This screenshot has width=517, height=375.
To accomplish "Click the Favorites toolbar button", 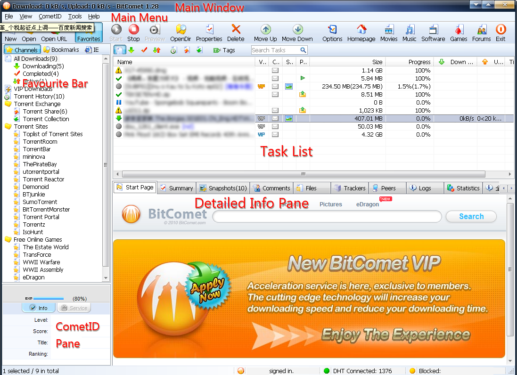I will tap(89, 33).
